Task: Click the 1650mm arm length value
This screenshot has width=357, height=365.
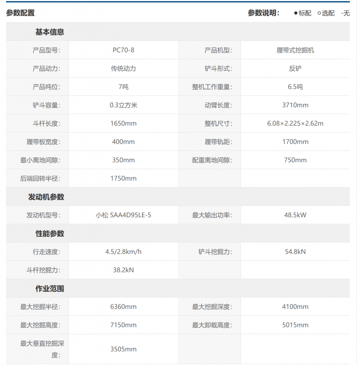Action: pyautogui.click(x=123, y=123)
